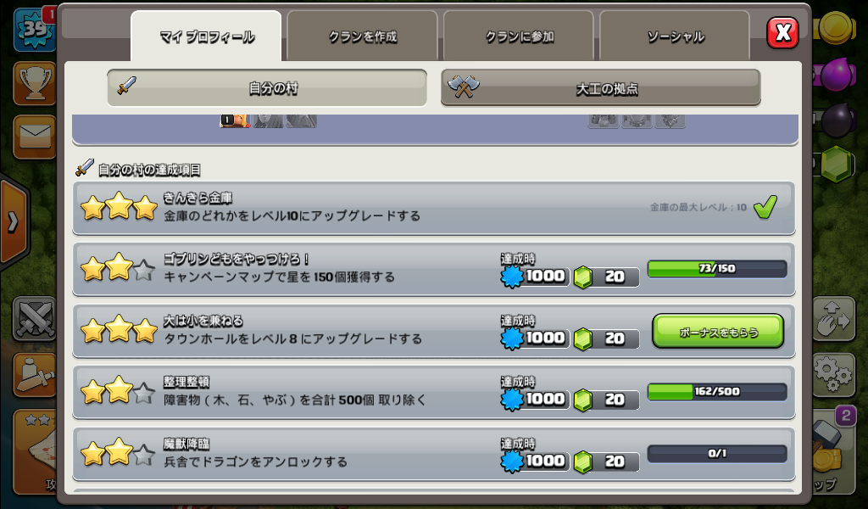Open the ソーシャル tab
This screenshot has width=868, height=509.
click(676, 36)
